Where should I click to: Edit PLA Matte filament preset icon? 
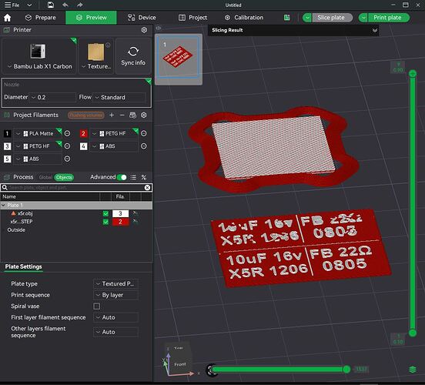[x=67, y=133]
